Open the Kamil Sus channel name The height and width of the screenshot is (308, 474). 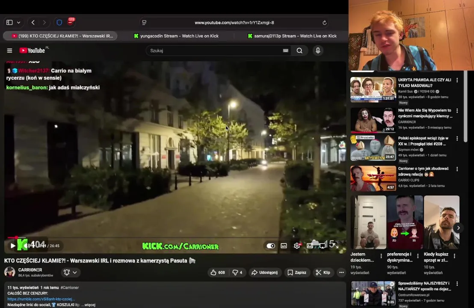(405, 91)
